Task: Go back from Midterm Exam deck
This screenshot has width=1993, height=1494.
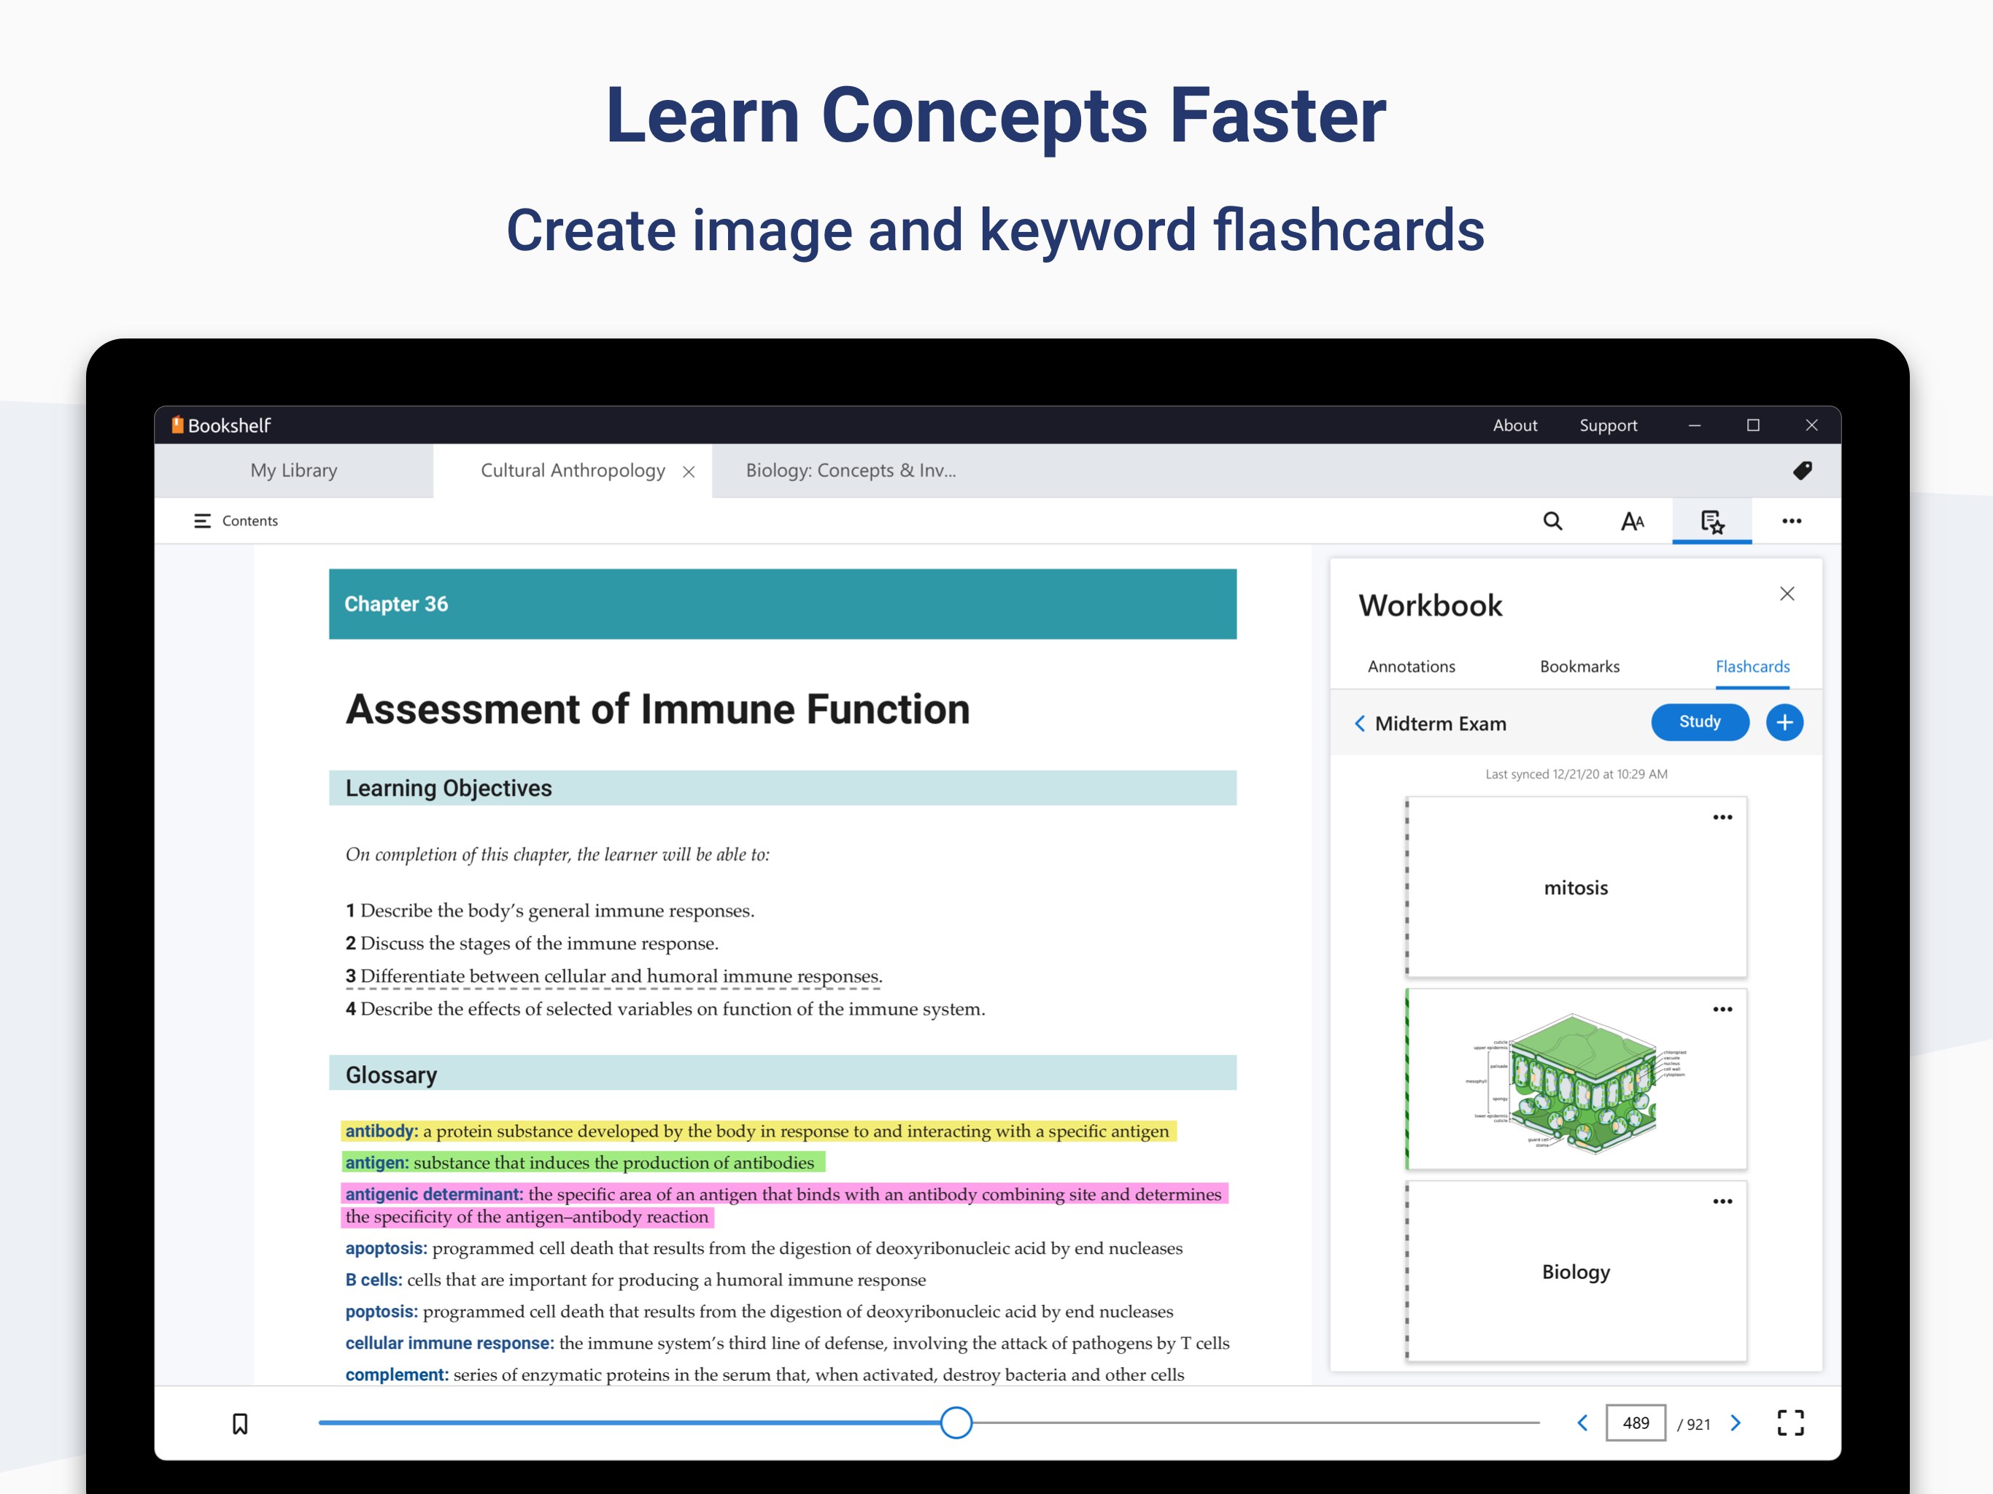Action: point(1360,724)
